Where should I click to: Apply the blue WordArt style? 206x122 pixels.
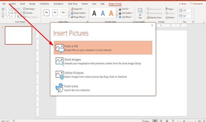[x=103, y=13]
